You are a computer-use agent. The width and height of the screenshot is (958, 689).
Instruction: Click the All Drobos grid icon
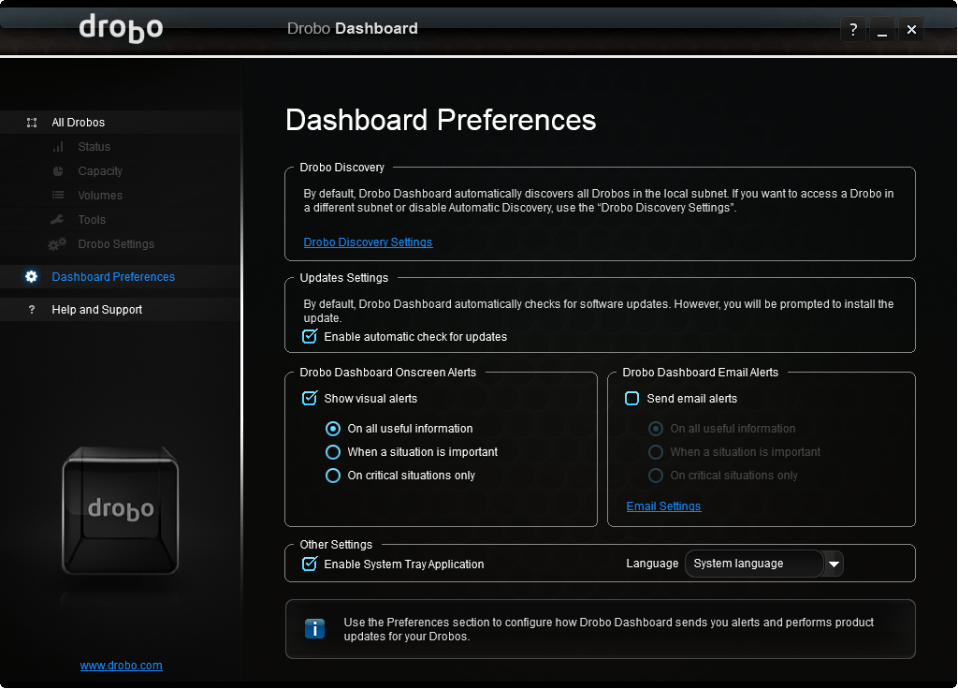[32, 123]
